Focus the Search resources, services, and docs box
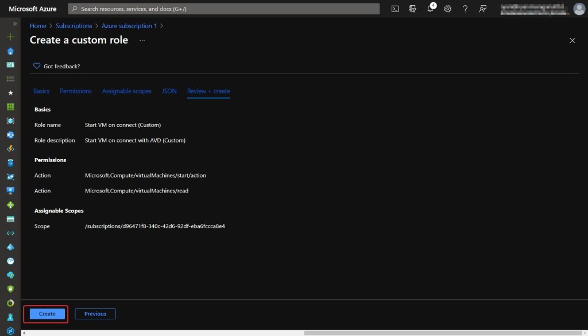Viewport: 588px width, 336px height. pos(223,9)
